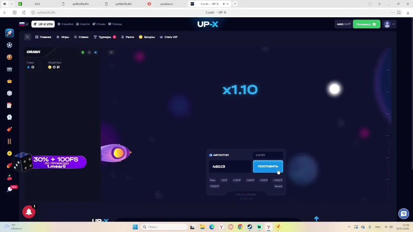Open the Crash rocket game in sidebar
This screenshot has width=413, height=232.
(x=9, y=33)
